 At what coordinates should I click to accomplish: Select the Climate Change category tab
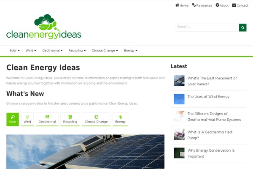pyautogui.click(x=96, y=119)
